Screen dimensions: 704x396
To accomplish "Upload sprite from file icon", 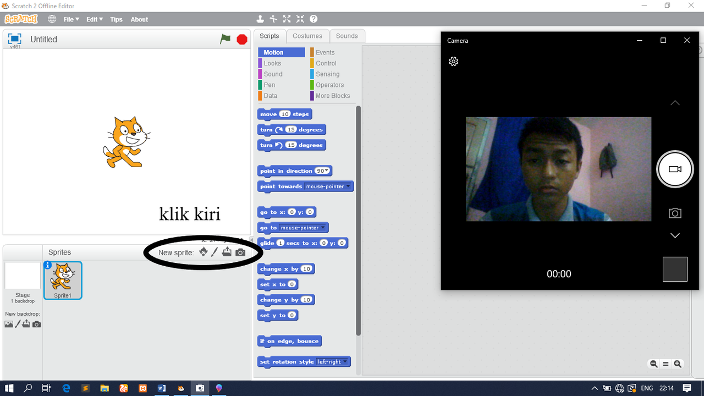I will tap(227, 252).
